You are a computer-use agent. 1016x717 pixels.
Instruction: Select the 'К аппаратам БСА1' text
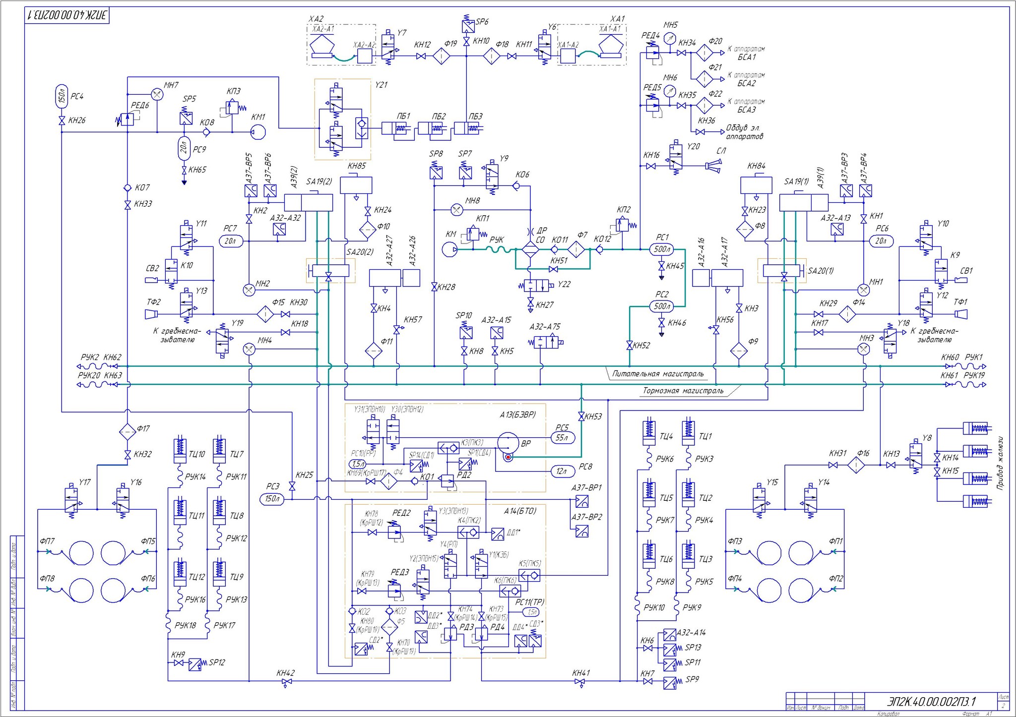point(746,53)
